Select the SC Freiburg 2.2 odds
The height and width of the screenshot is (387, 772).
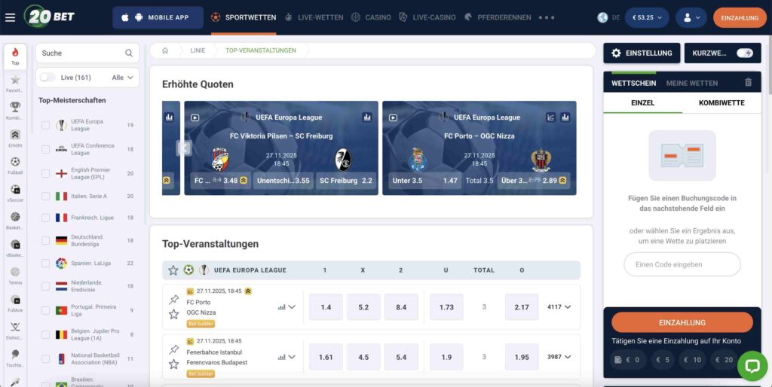pos(345,181)
